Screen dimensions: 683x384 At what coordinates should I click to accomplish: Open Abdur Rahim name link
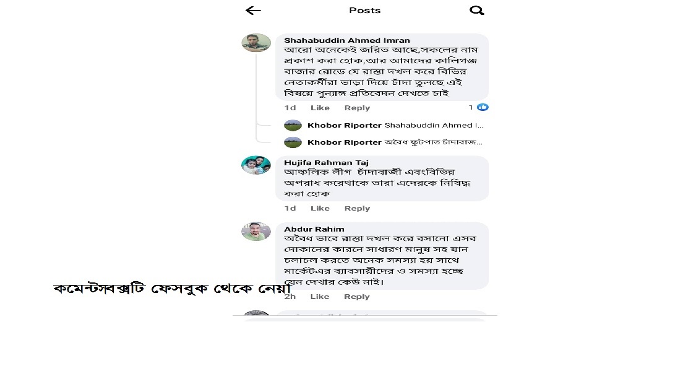coord(314,229)
